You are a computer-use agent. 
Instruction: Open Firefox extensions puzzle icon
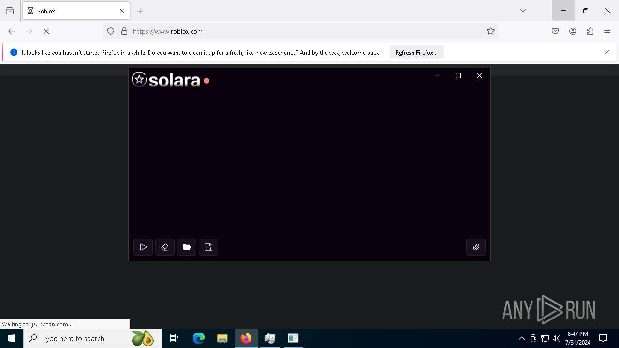(590, 31)
